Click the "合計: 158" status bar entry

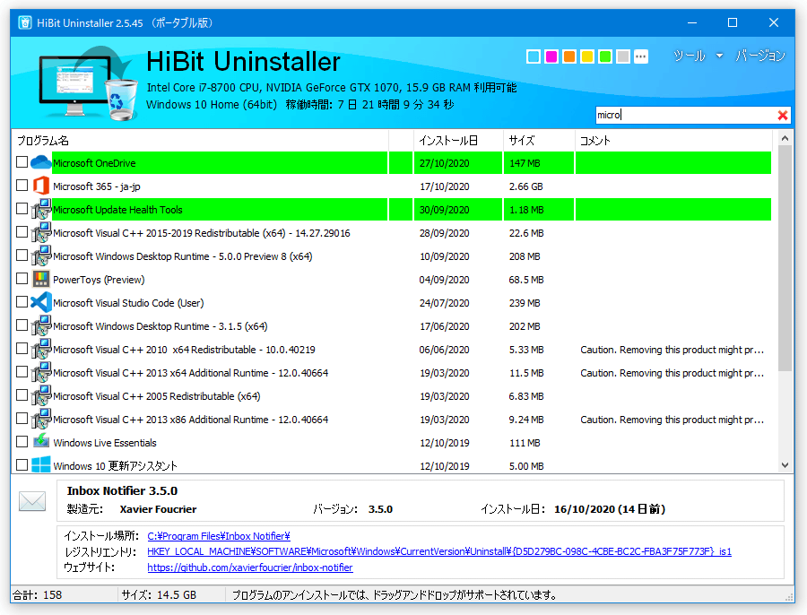[x=37, y=595]
